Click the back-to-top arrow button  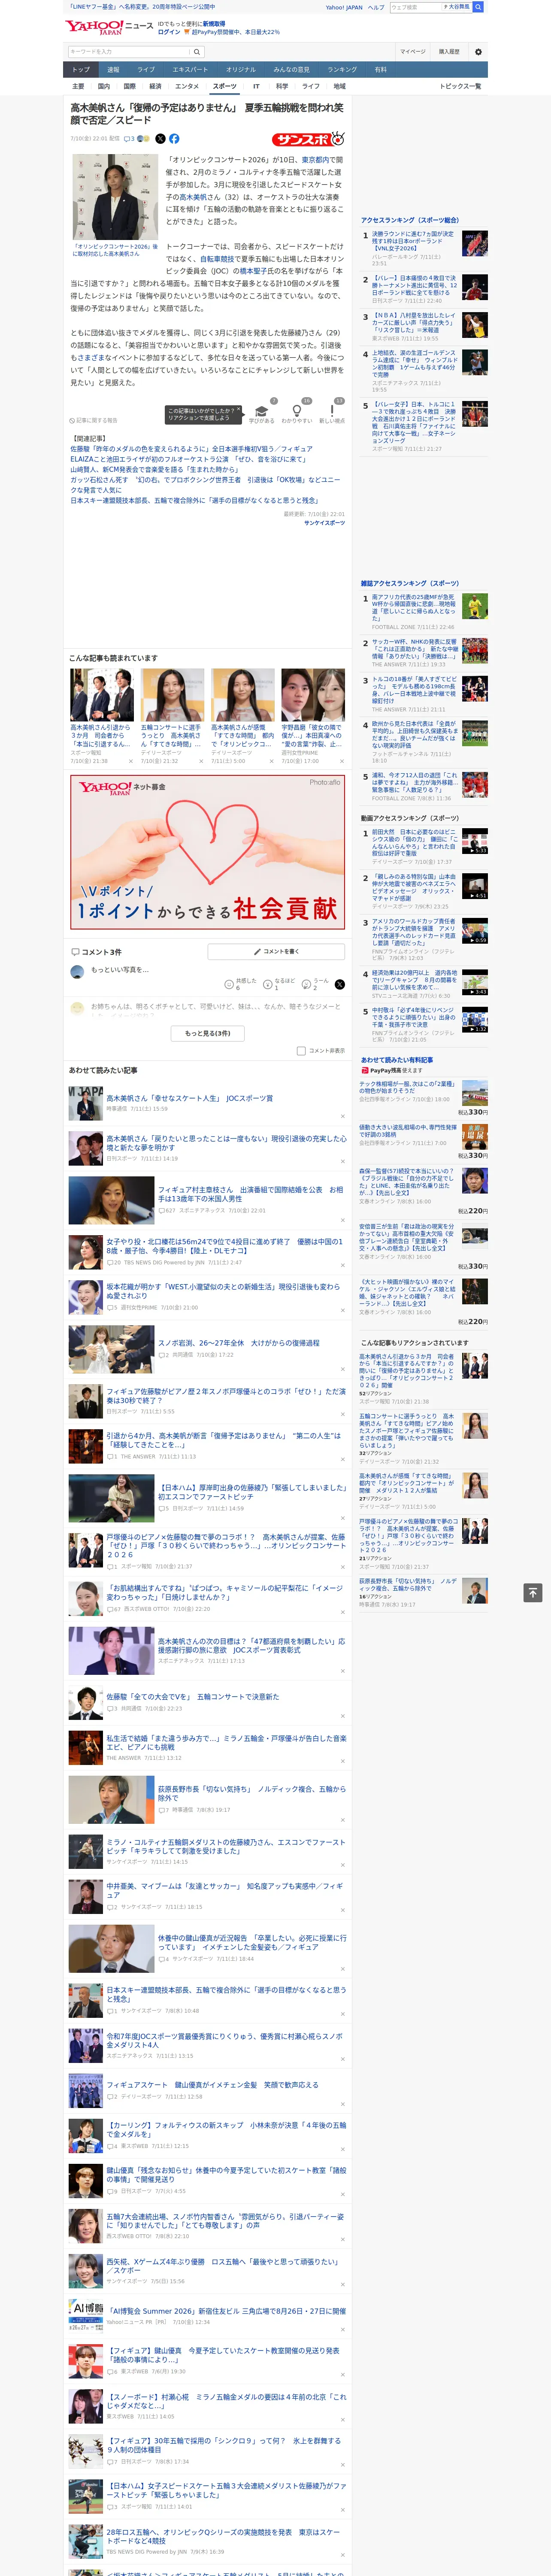pyautogui.click(x=532, y=1593)
